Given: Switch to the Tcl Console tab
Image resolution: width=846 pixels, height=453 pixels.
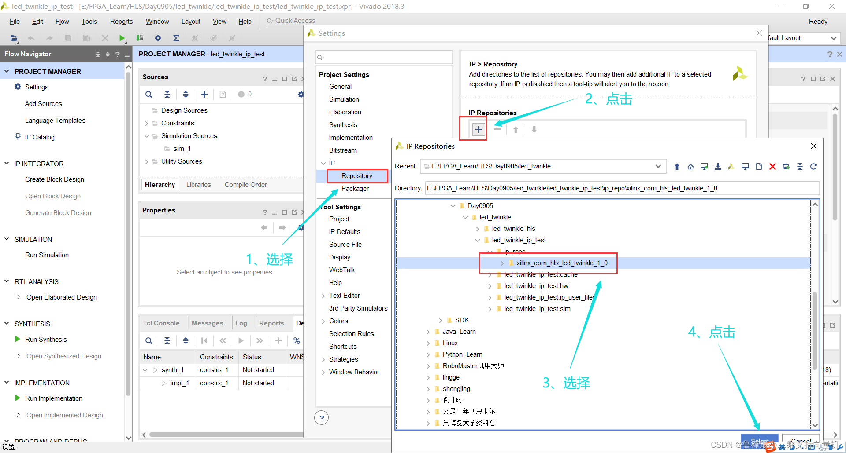Looking at the screenshot, I should 161,323.
